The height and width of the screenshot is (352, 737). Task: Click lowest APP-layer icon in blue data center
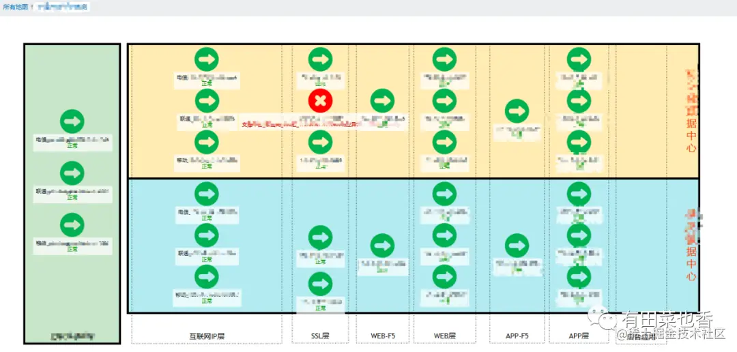click(579, 276)
